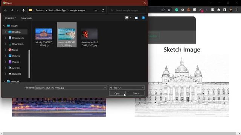Open the view options dropdown arrow
The height and width of the screenshot is (135, 241).
131,18
